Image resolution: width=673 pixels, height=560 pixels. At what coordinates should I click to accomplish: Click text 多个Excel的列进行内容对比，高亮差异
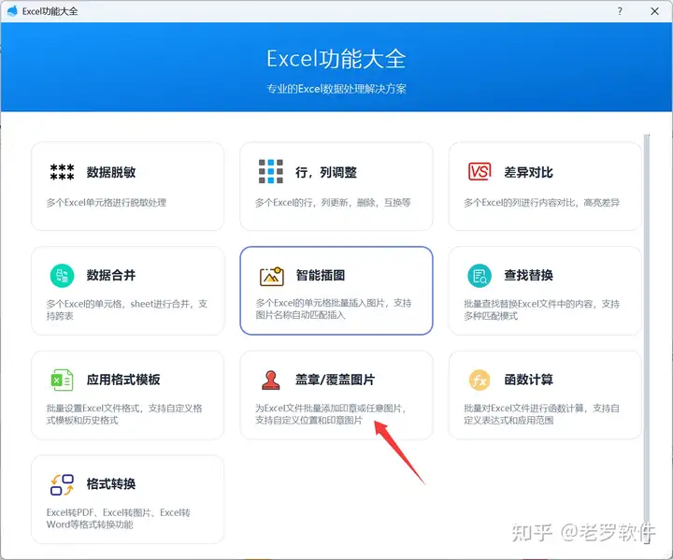541,202
